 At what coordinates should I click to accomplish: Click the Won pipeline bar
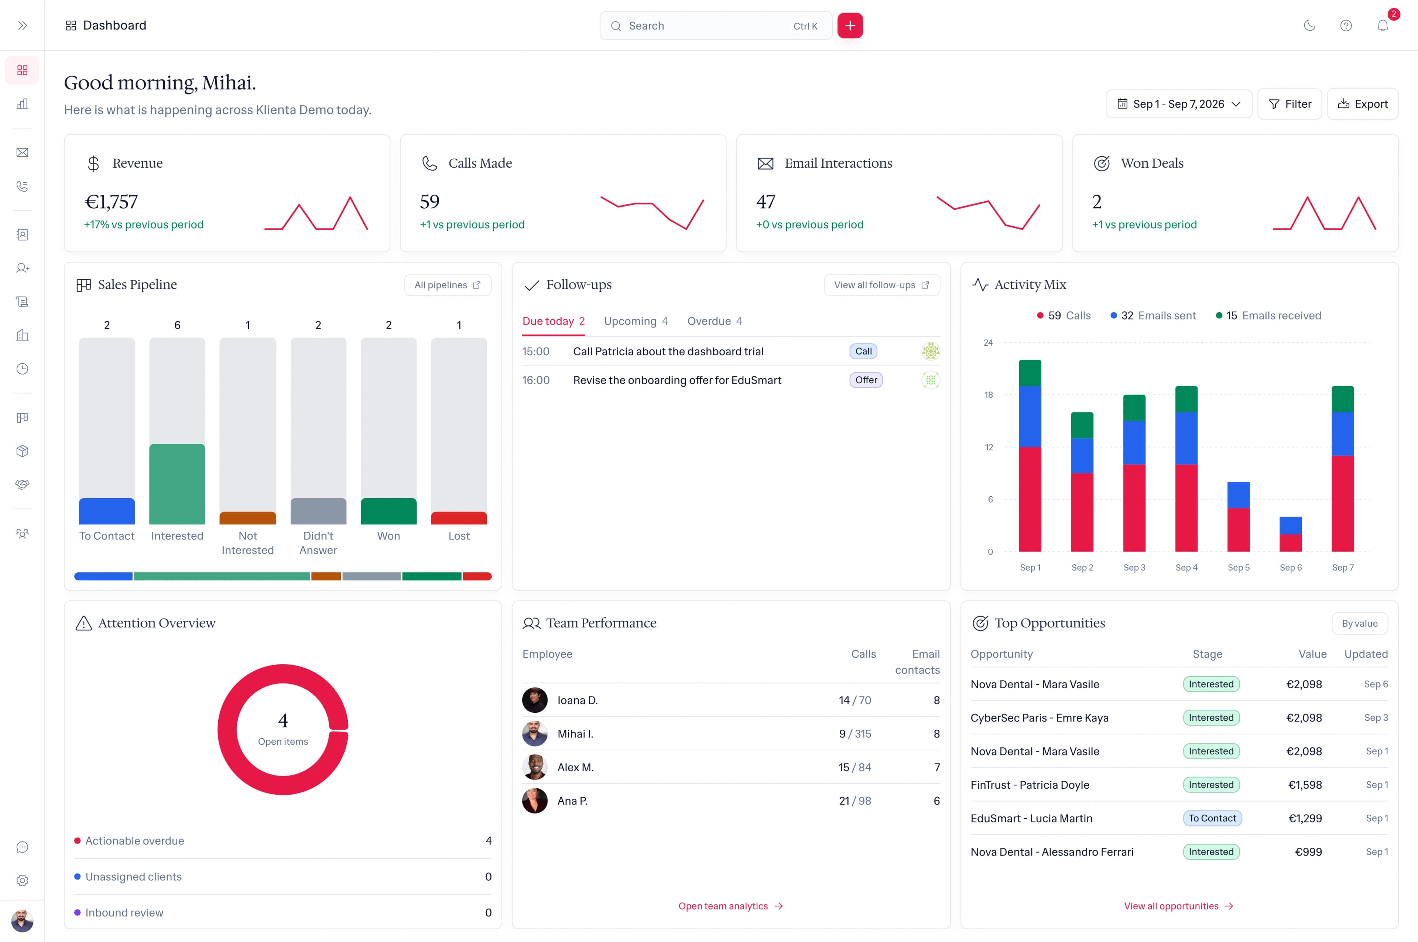(388, 511)
